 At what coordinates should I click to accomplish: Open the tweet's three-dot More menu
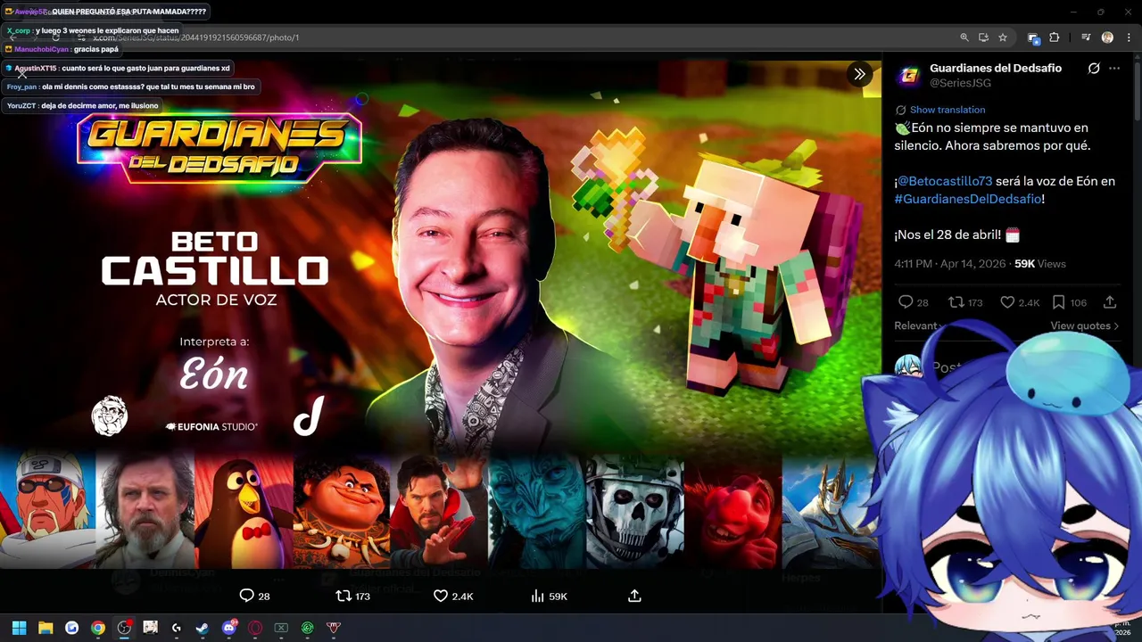[x=1114, y=69]
